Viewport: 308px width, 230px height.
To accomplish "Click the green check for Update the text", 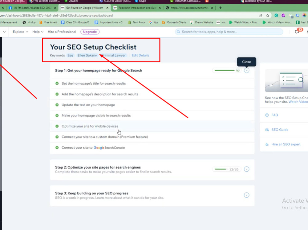I will [57, 105].
